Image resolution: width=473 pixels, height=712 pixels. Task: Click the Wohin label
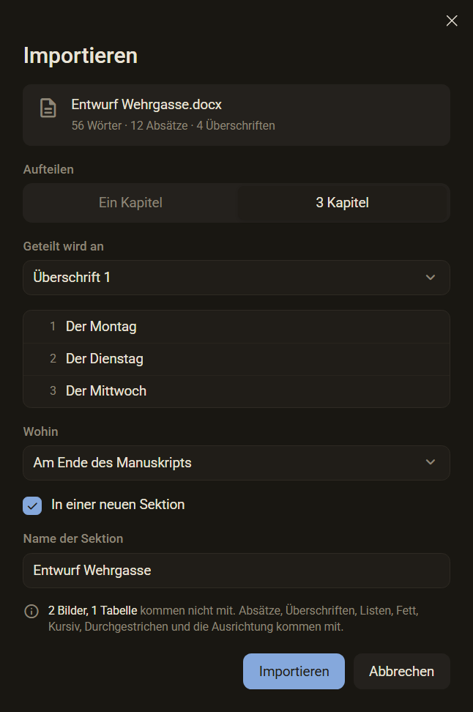click(x=41, y=431)
